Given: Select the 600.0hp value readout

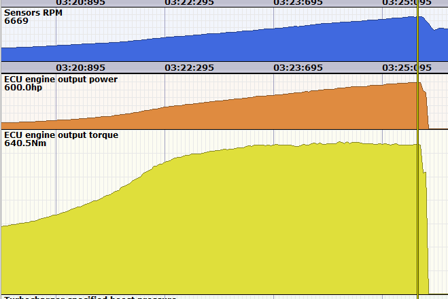Looking at the screenshot, I should pos(22,88).
